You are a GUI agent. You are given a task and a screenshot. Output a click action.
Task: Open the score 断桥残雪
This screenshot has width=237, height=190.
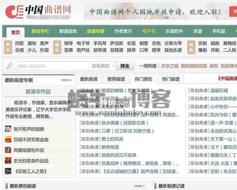click(110, 147)
